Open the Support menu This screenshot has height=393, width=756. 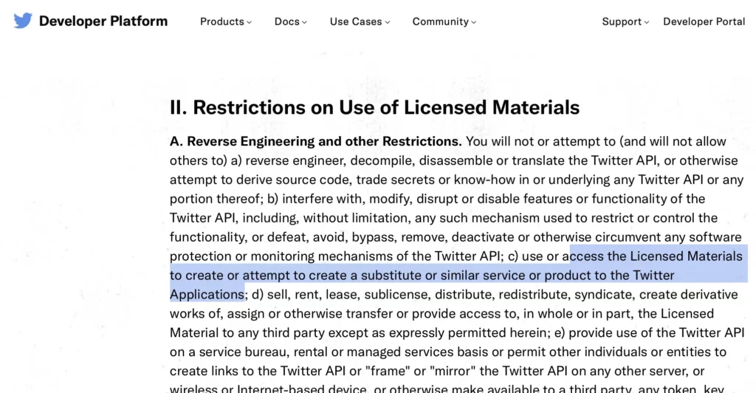click(x=625, y=21)
